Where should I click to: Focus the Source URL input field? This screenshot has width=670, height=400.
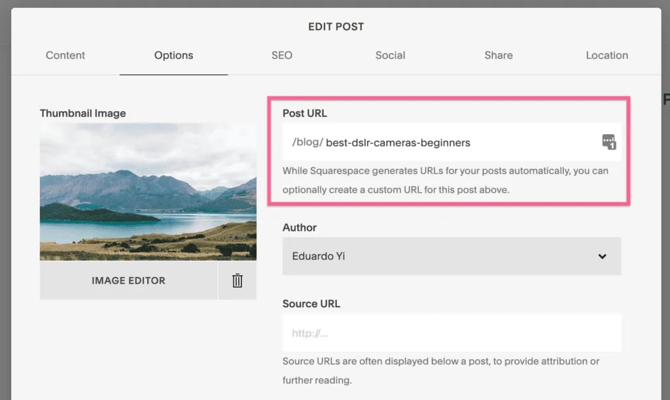coord(451,333)
